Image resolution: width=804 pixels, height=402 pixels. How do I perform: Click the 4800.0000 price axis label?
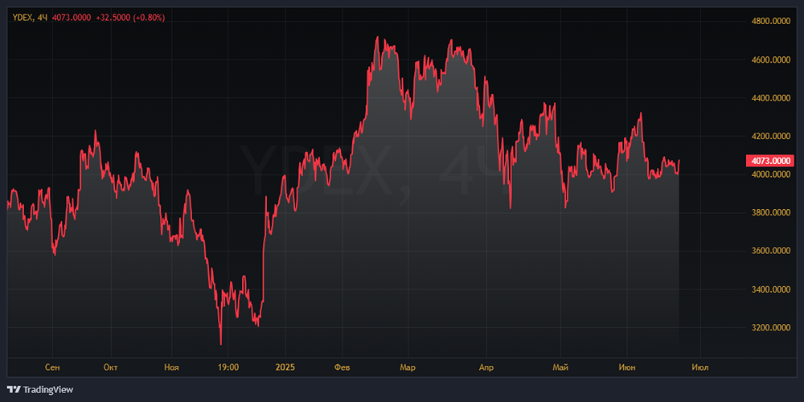point(771,22)
